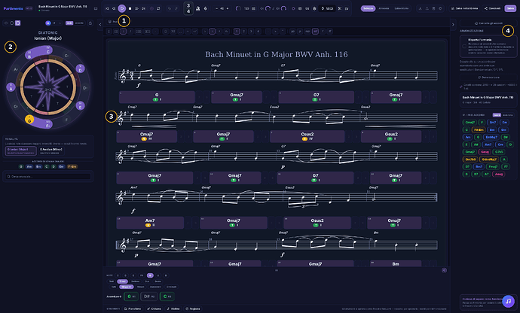
Task: Select the Settime chord type filter
Action: pyautogui.click(x=136, y=281)
